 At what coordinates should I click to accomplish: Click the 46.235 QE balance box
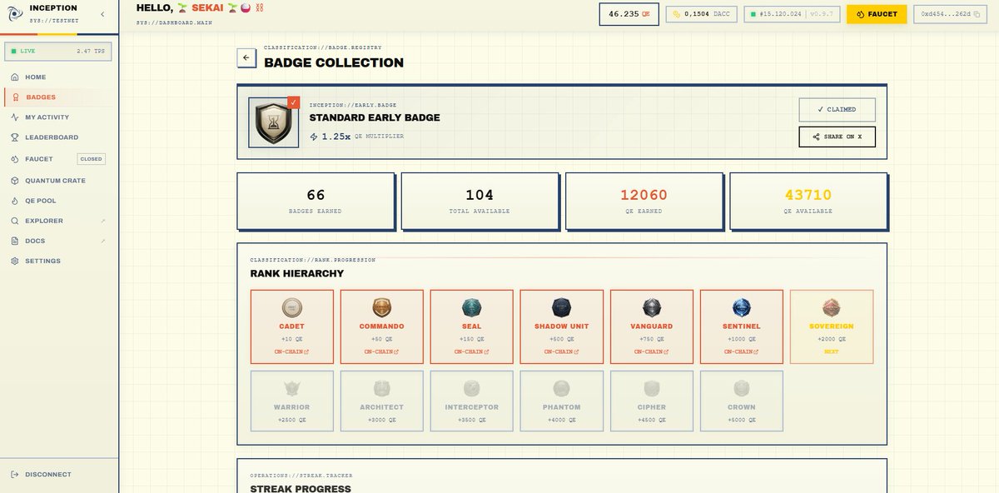click(x=629, y=14)
